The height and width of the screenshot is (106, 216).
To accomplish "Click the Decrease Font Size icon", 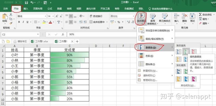I will (x=61, y=16).
